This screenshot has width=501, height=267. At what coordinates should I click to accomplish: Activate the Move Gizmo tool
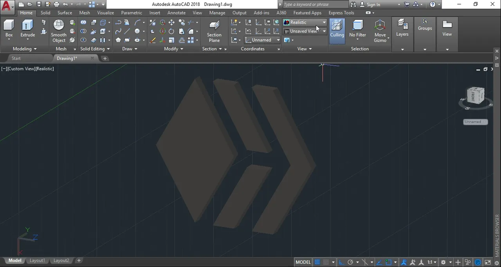tap(380, 31)
